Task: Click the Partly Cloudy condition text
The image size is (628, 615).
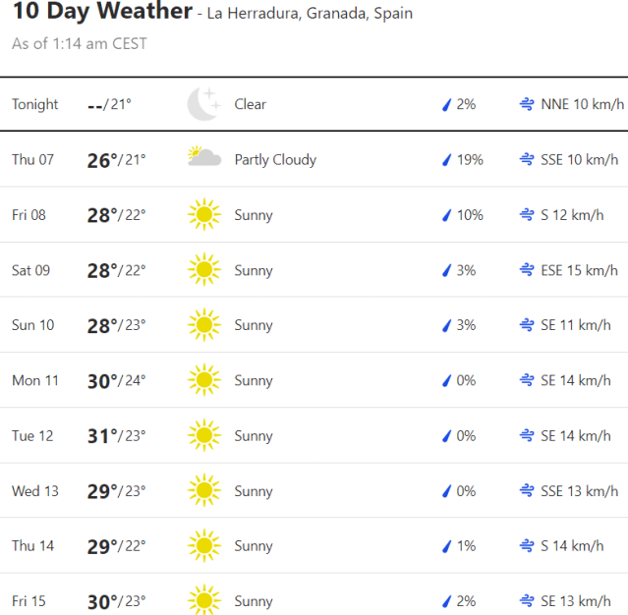Action: (x=275, y=159)
